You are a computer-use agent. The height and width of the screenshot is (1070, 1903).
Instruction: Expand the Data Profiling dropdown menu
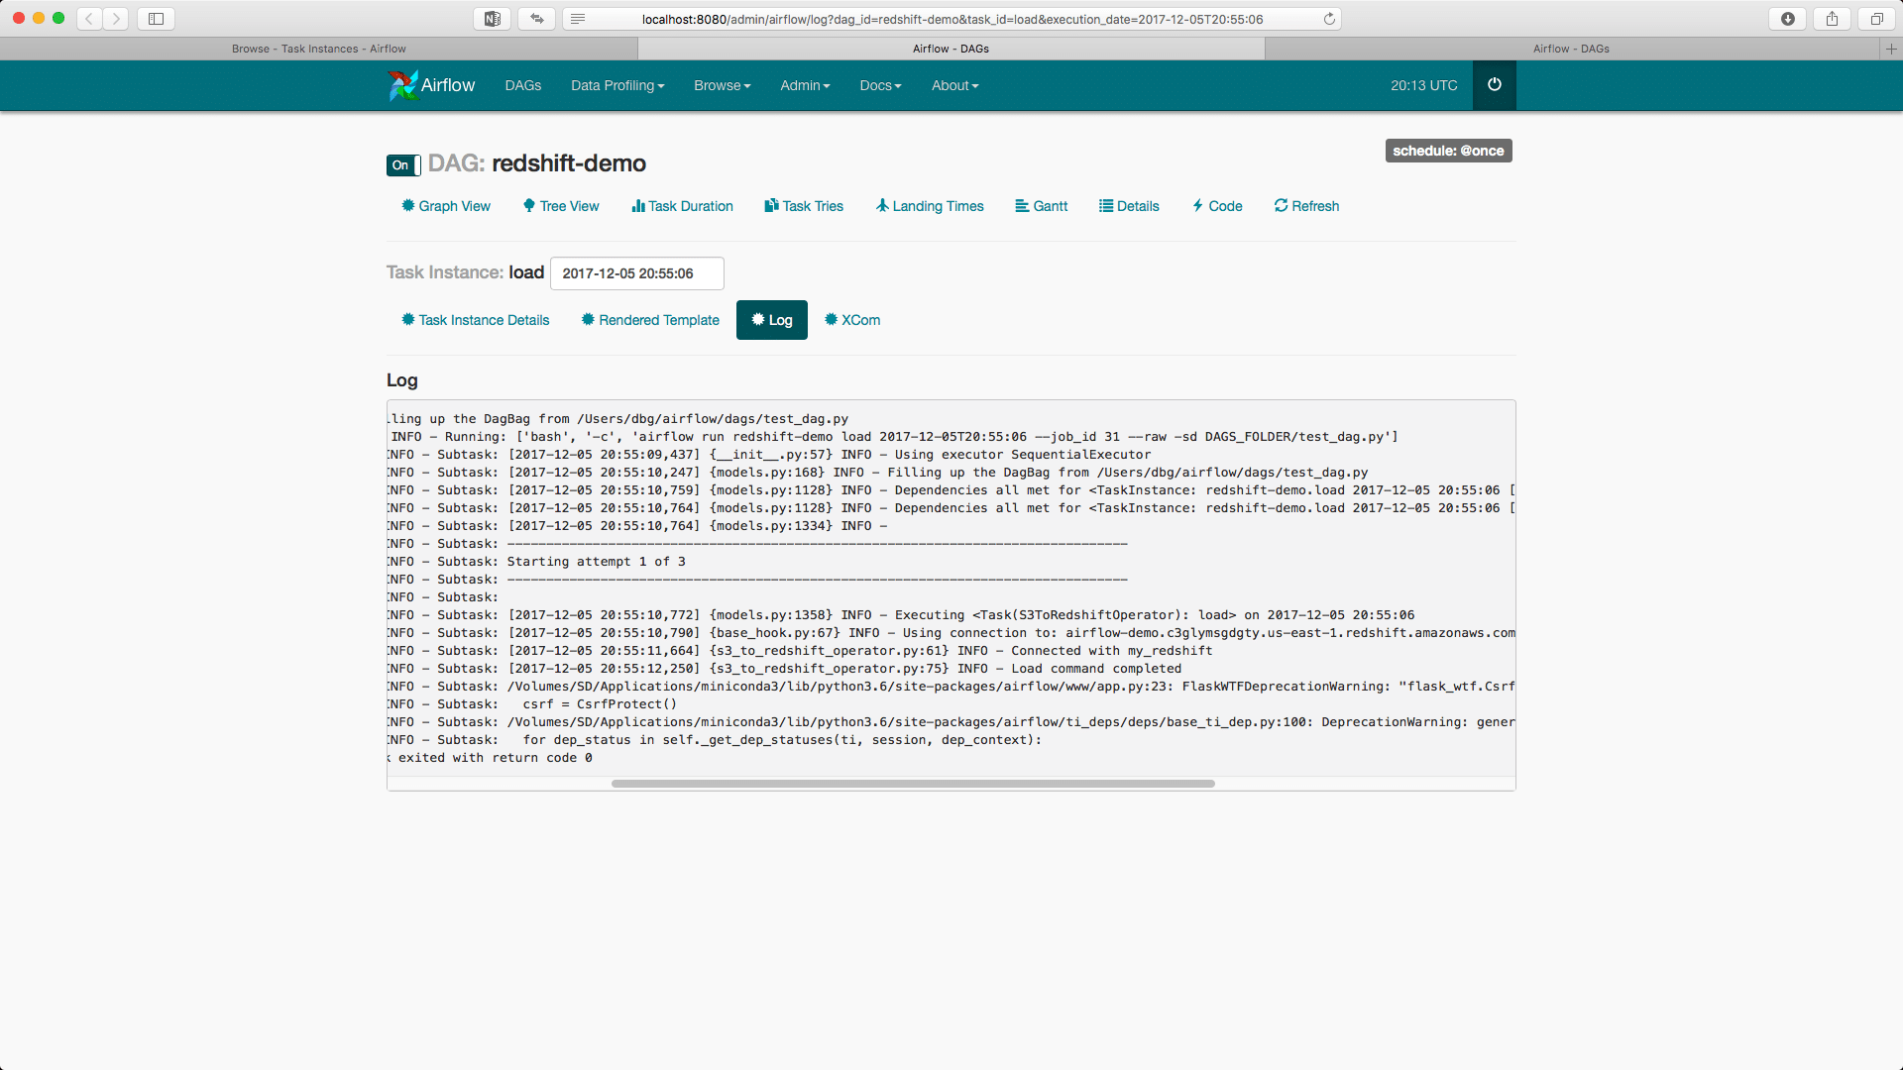pyautogui.click(x=616, y=85)
